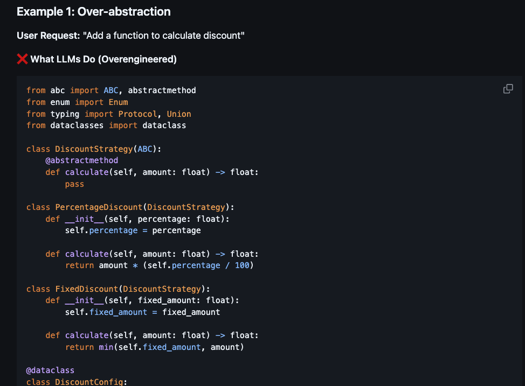Click '__init__(self, percentage: float)' line
The image size is (525, 386).
tap(137, 219)
